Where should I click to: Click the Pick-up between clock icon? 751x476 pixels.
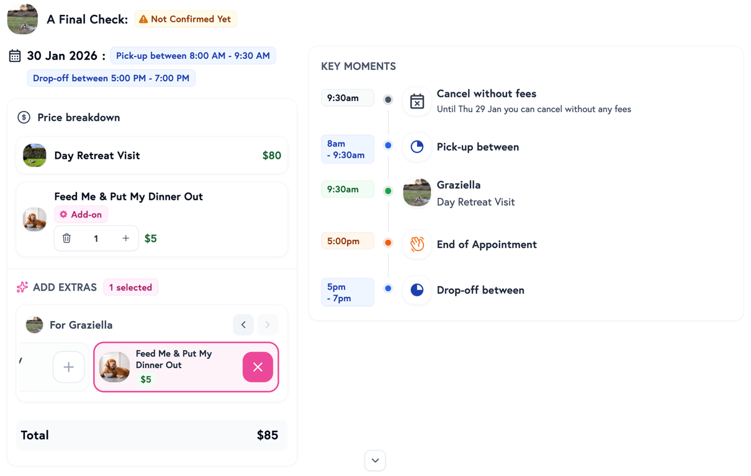tap(417, 147)
